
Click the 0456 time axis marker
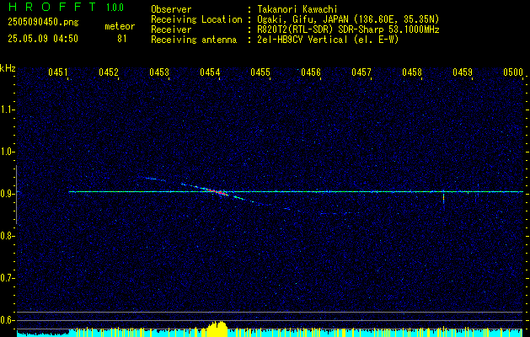[311, 72]
